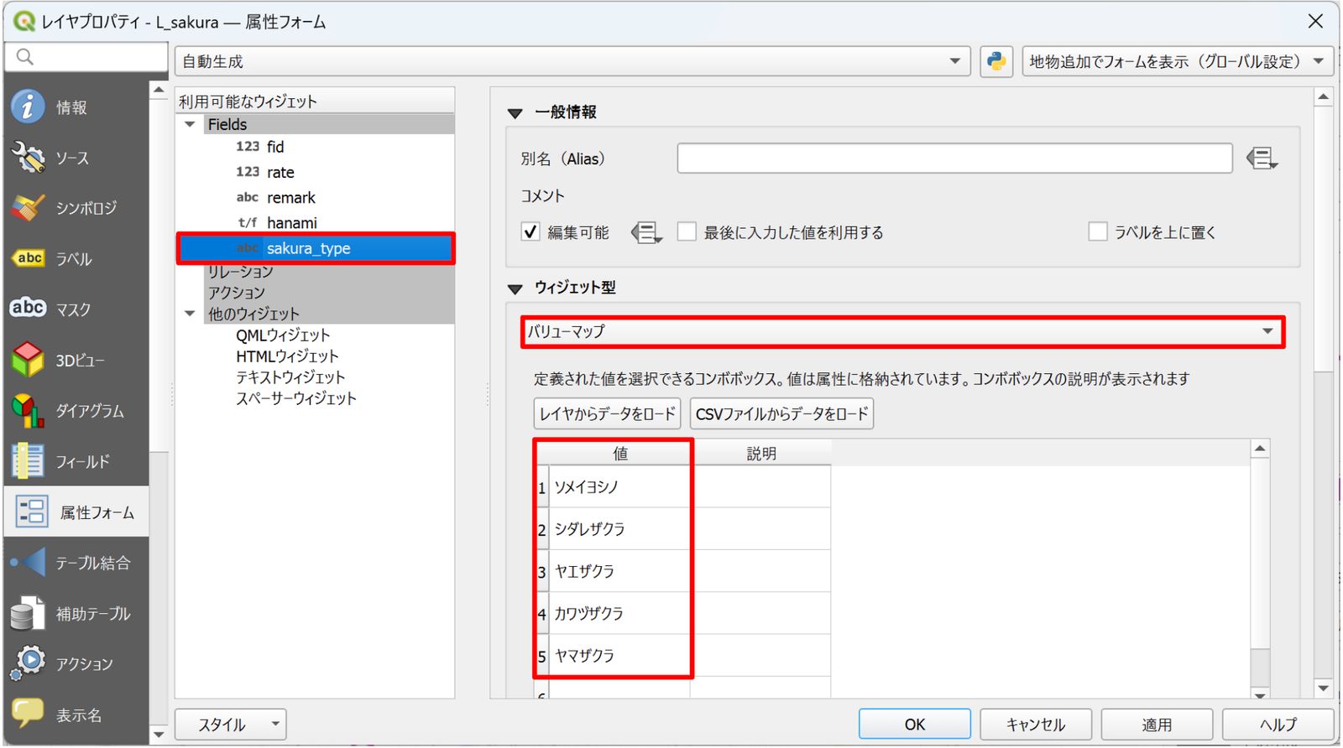The image size is (1343, 748).
Task: Click the ヘルプ button
Action: coord(1278,725)
